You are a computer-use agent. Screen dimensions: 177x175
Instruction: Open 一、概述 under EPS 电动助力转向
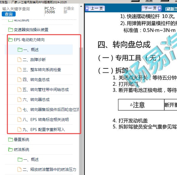(x=31, y=50)
